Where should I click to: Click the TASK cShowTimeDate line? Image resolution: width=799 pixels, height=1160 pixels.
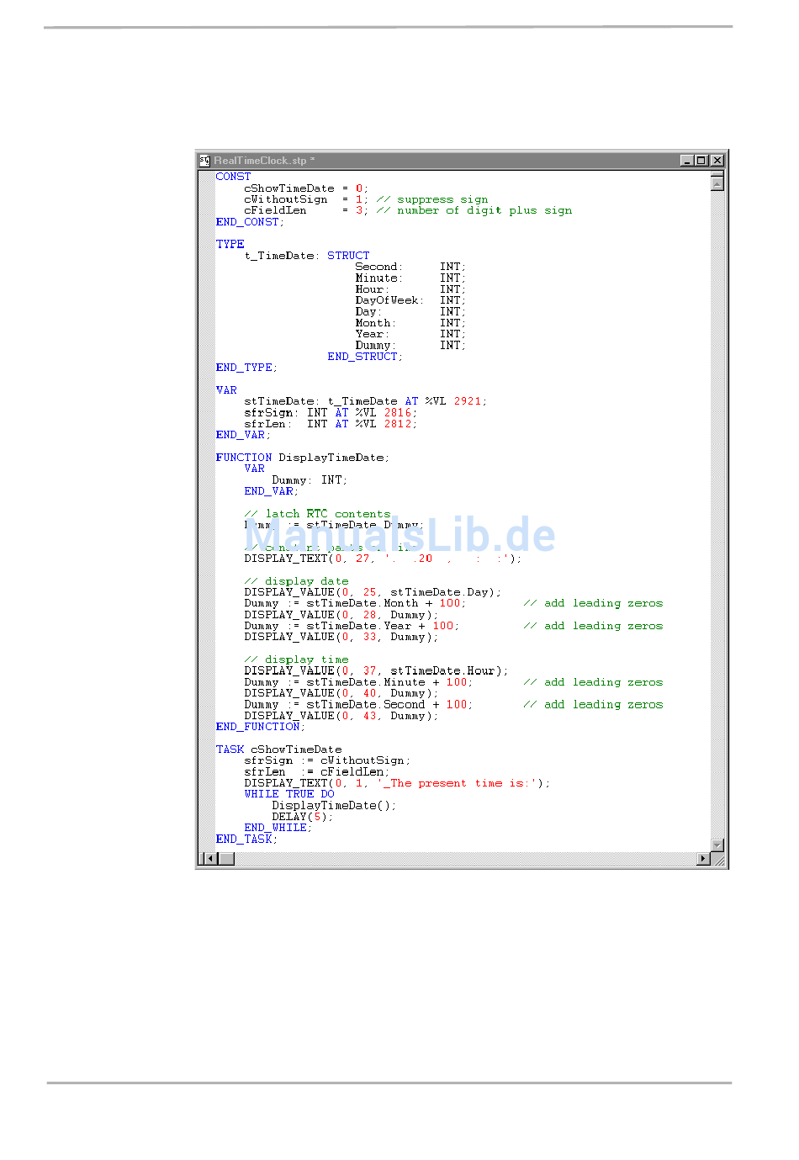tap(278, 749)
